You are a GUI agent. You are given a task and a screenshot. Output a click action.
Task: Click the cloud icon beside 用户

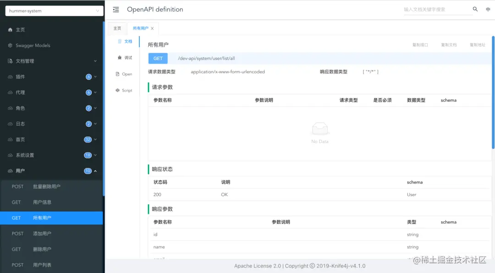(x=10, y=171)
